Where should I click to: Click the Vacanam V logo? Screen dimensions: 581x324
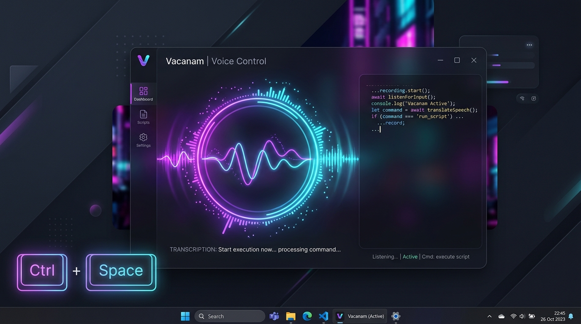pyautogui.click(x=144, y=61)
